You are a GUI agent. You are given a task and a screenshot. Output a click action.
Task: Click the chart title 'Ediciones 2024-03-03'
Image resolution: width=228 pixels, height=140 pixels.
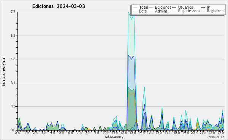coord(59,6)
